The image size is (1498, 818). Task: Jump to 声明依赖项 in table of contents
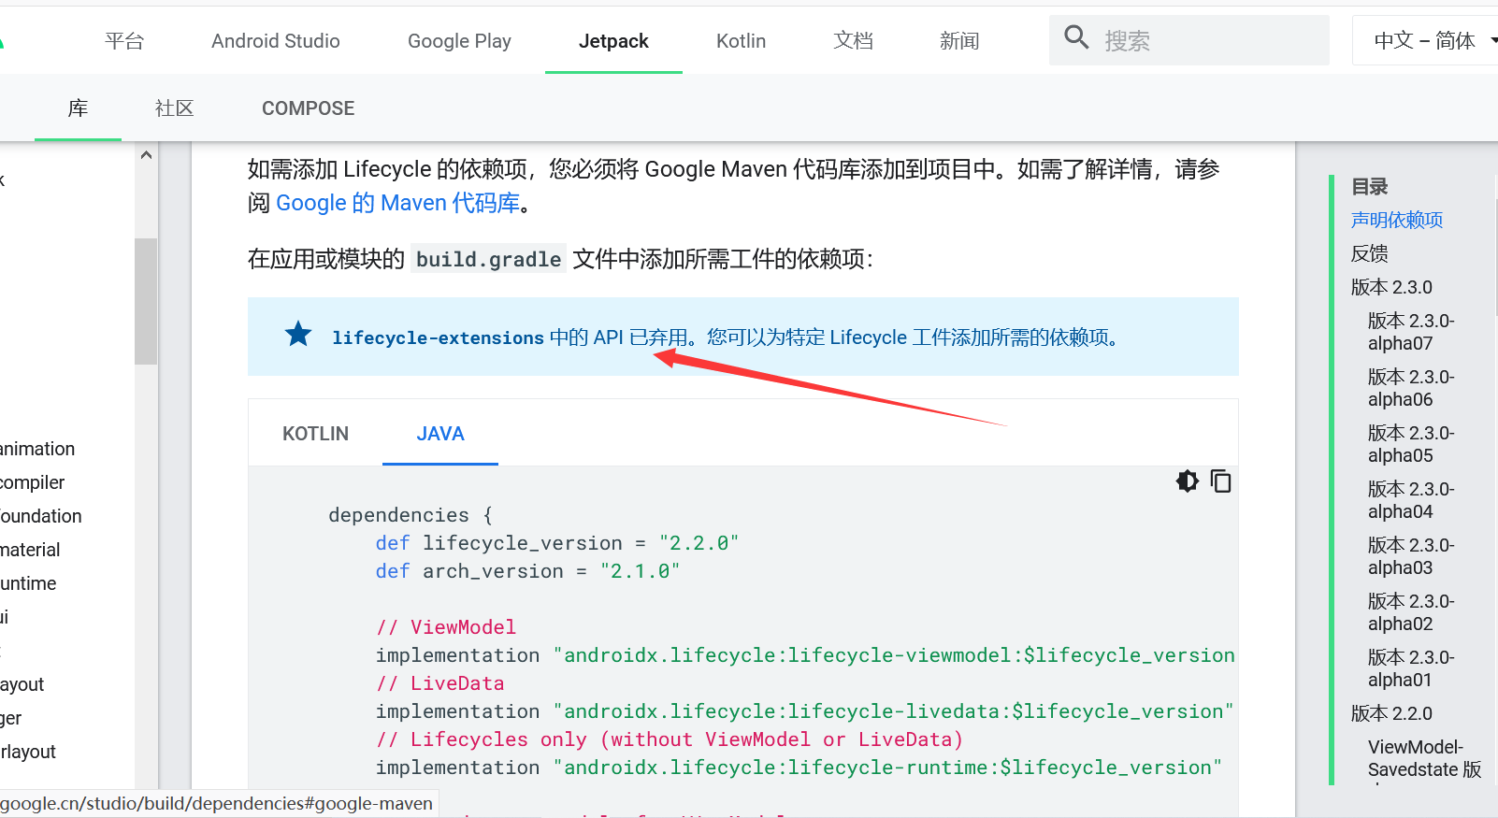(1397, 220)
